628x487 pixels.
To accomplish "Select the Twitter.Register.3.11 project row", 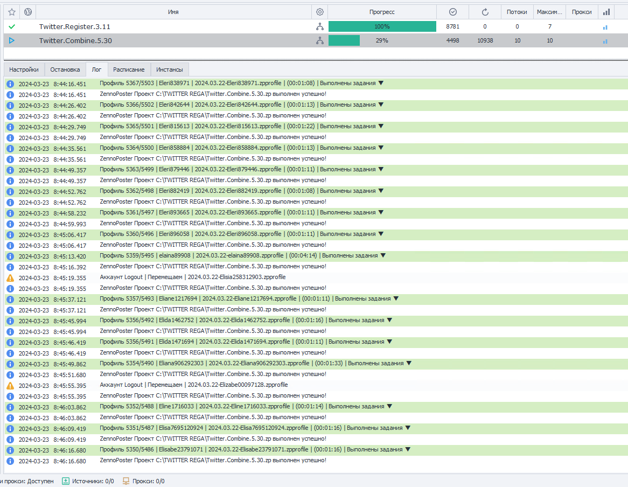I will point(162,26).
